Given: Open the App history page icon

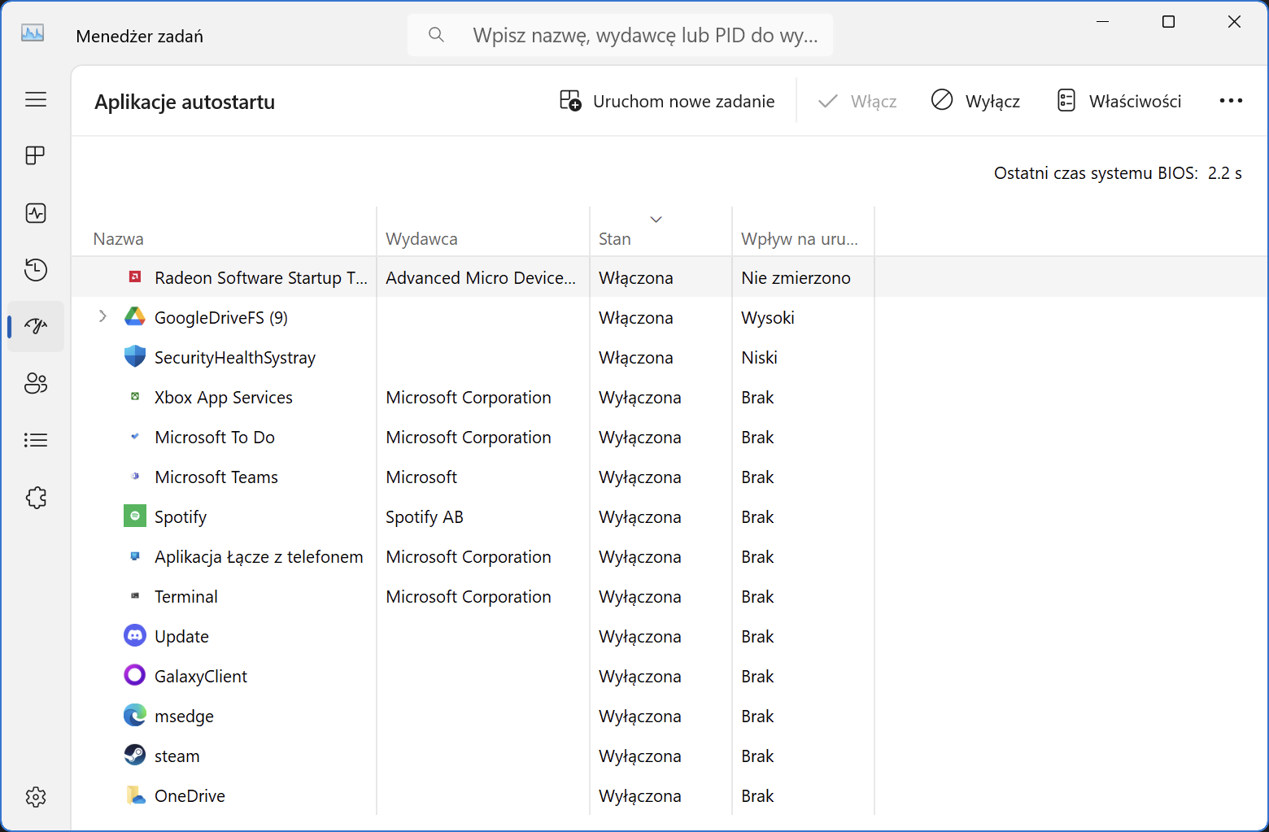Looking at the screenshot, I should (x=36, y=270).
